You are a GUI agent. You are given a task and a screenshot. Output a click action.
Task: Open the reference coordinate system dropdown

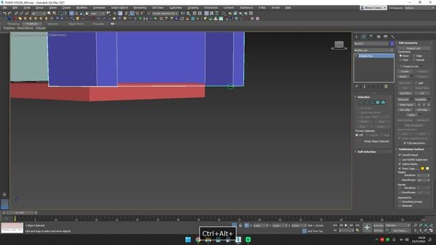[x=97, y=14]
